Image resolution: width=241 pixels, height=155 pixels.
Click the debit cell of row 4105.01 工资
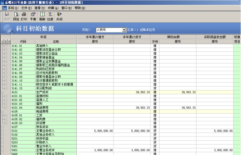(x=95, y=116)
